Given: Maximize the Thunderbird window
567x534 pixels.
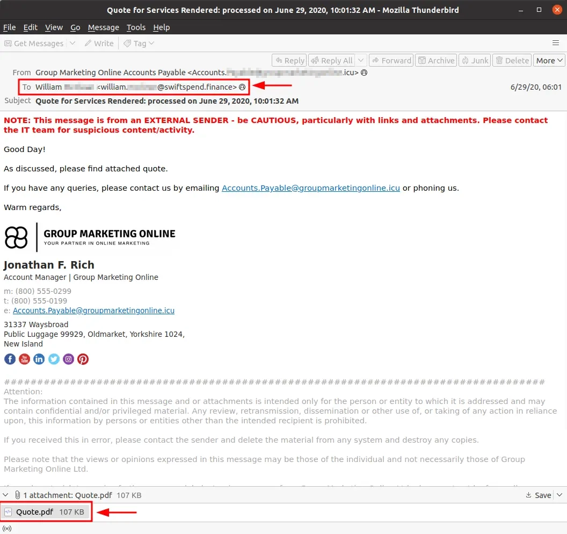Looking at the screenshot, I should [539, 10].
